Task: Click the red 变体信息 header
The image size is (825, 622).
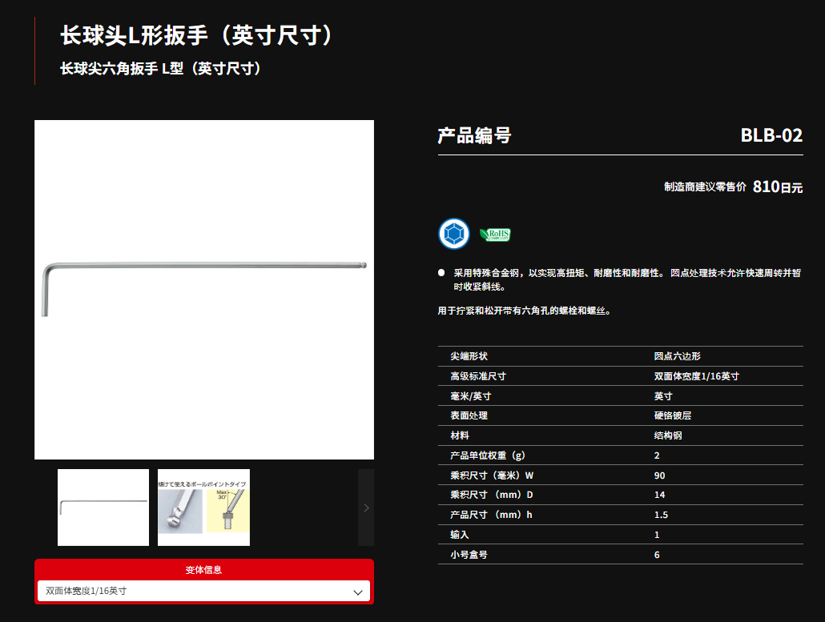Action: (x=203, y=570)
